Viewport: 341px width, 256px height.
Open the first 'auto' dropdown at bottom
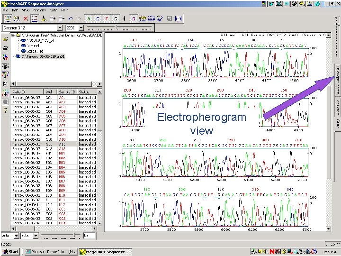16,236
